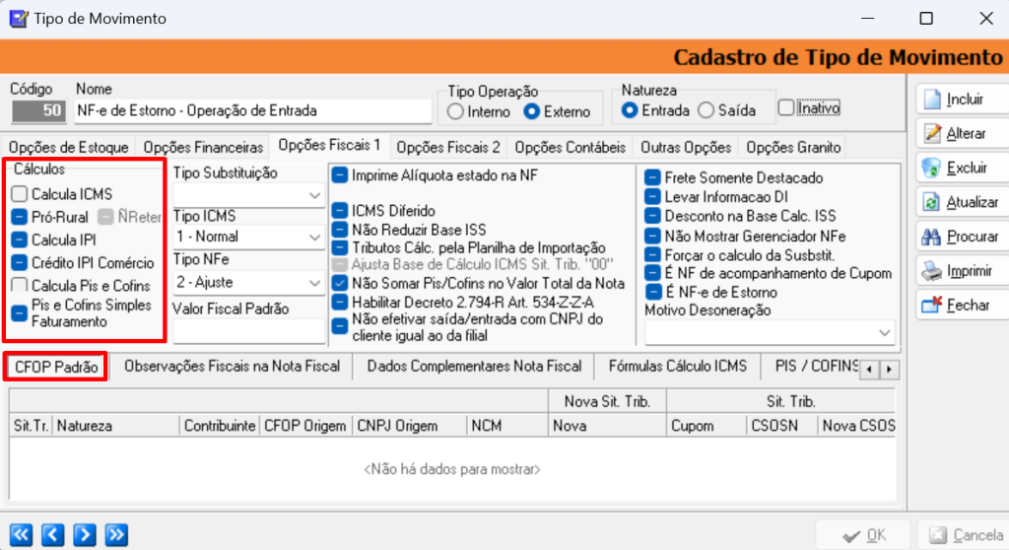Click the Natureza column header
The image size is (1009, 550).
click(116, 426)
